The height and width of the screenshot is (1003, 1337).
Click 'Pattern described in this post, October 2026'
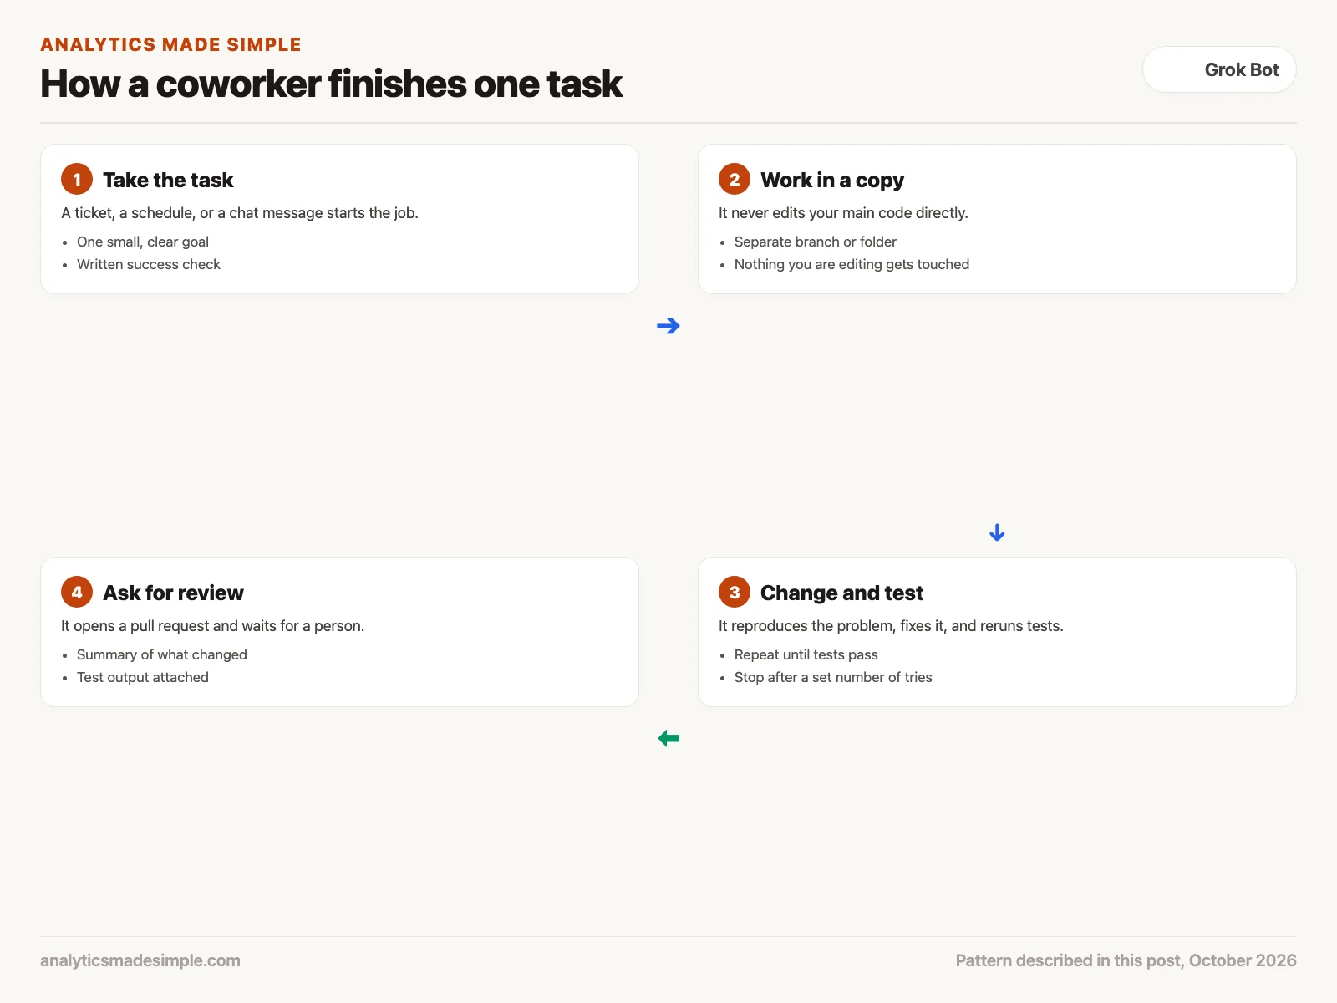(1126, 960)
